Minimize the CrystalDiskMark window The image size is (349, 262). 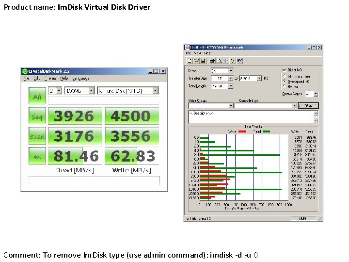(150, 71)
